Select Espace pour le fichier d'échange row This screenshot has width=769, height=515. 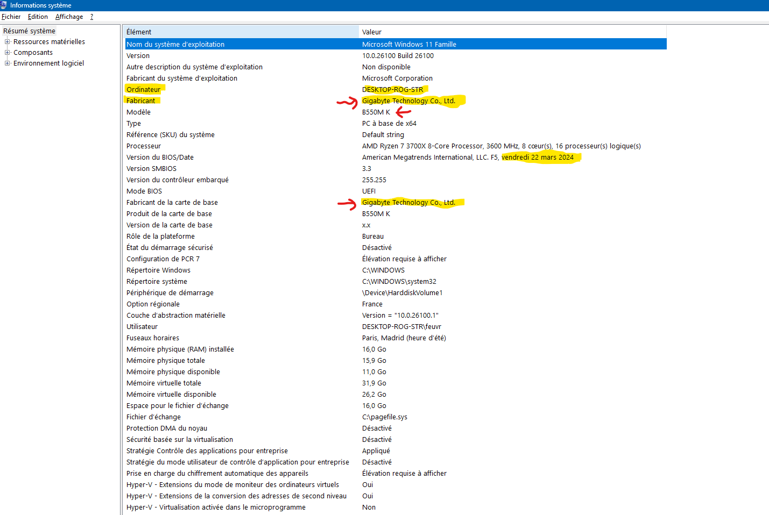[178, 406]
